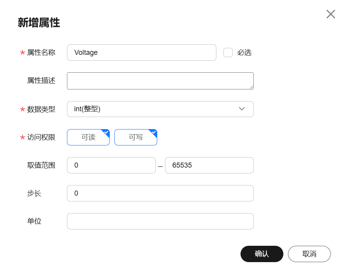
Task: Click the 必选 label text
Action: point(244,52)
